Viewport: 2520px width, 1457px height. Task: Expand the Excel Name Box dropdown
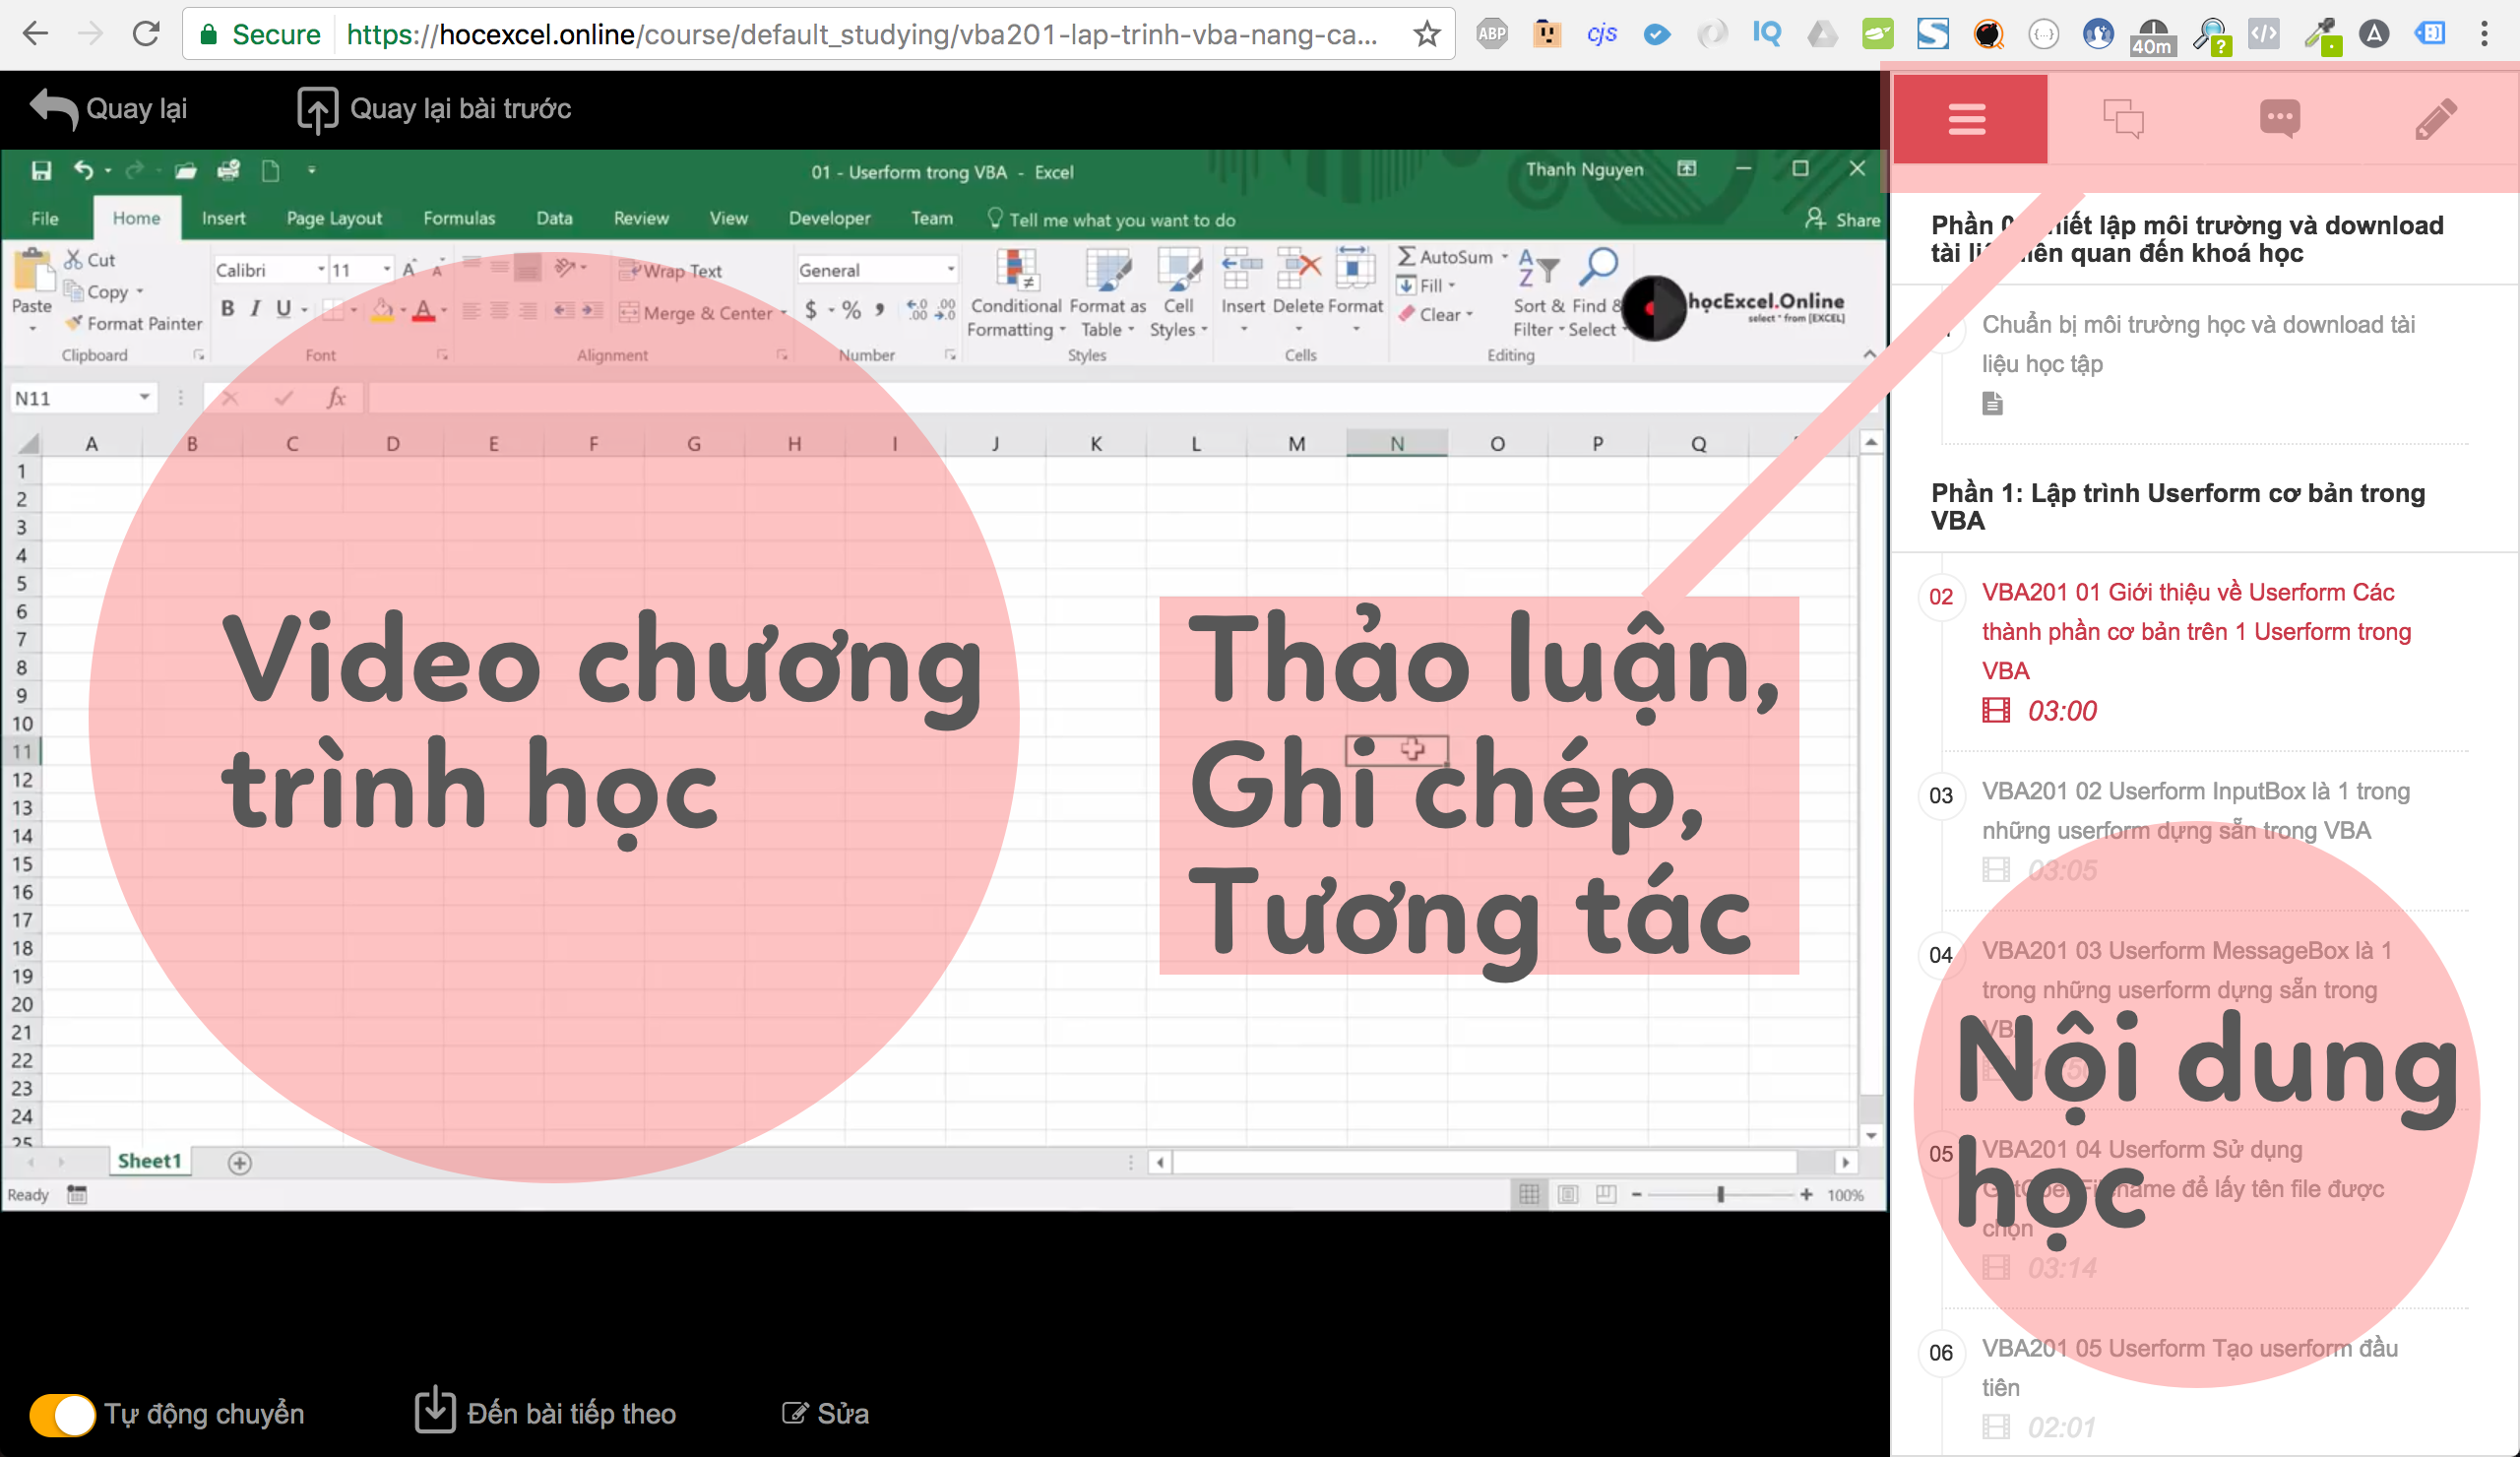(x=144, y=398)
